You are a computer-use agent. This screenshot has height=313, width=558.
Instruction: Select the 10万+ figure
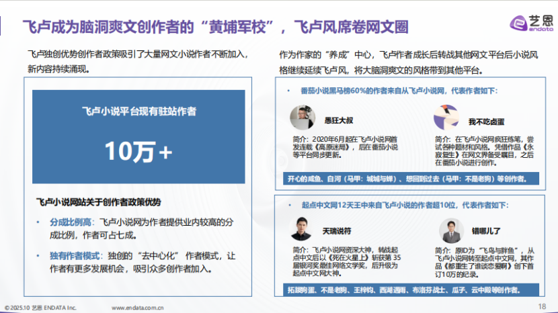coord(138,152)
